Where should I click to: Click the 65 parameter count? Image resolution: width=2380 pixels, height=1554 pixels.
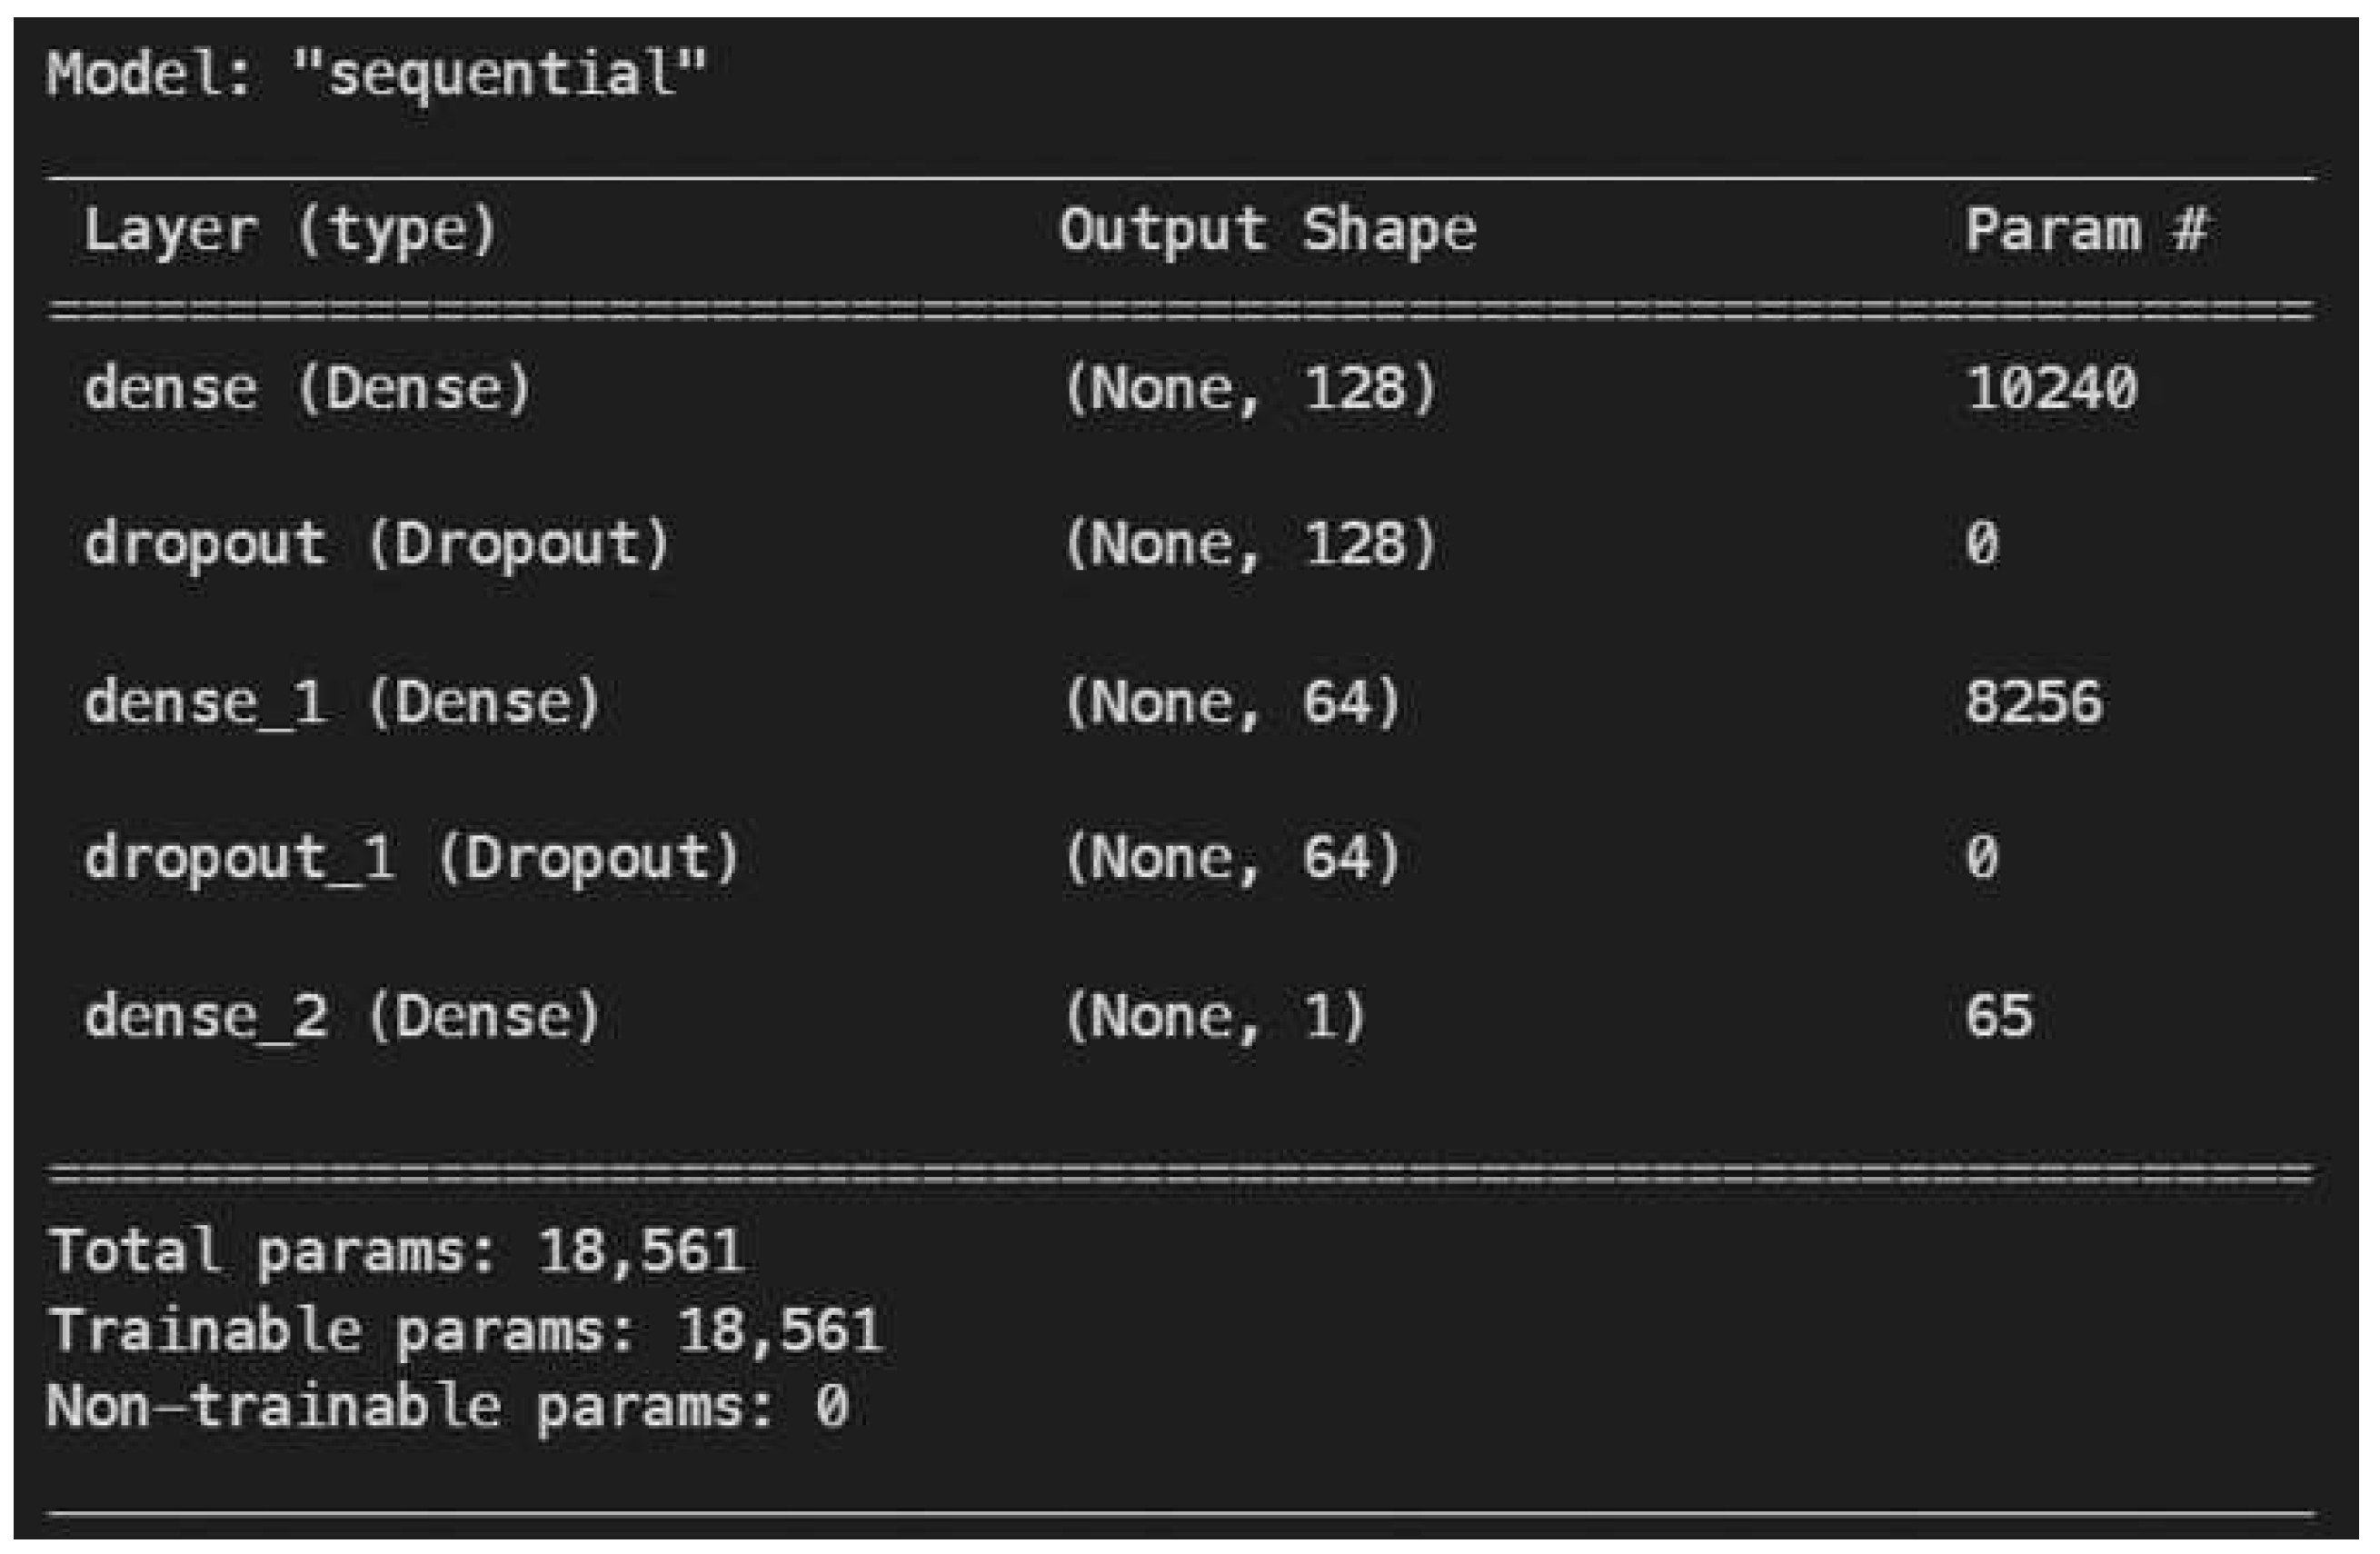pyautogui.click(x=1998, y=1016)
